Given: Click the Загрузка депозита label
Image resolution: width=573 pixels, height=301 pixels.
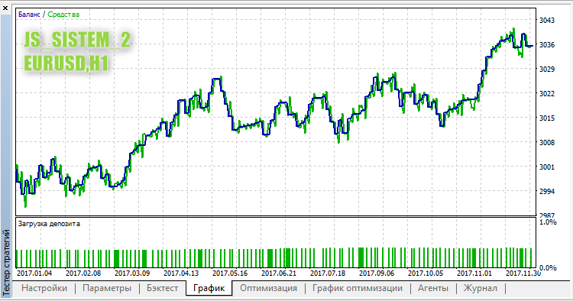Looking at the screenshot, I should [49, 224].
